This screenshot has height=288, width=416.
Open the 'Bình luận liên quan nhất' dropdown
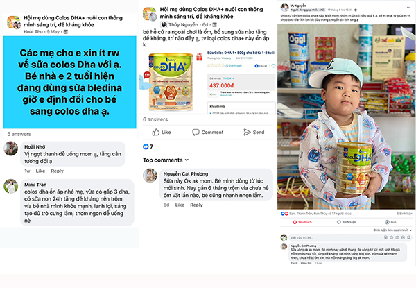tap(392, 230)
